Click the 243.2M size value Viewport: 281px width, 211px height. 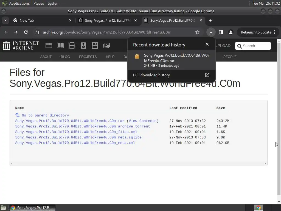(x=223, y=121)
